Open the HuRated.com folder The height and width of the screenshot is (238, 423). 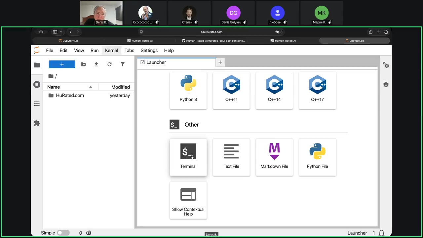pos(70,96)
